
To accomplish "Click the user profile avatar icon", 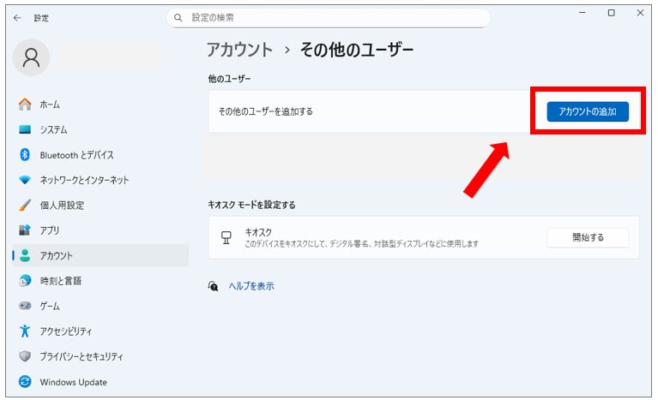I will pos(32,57).
